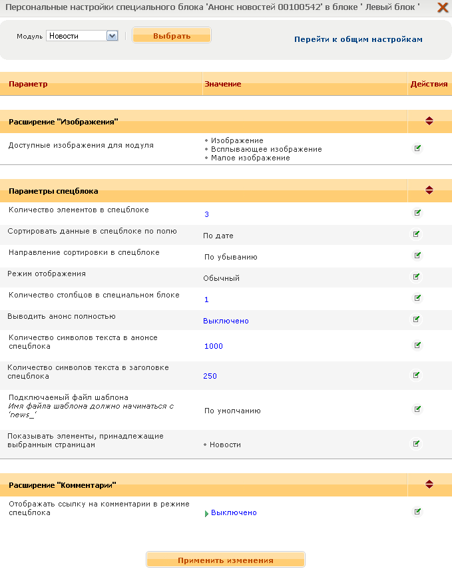This screenshot has height=573, width=452.
Task: Click 'Применить изменения' button
Action: [x=225, y=560]
